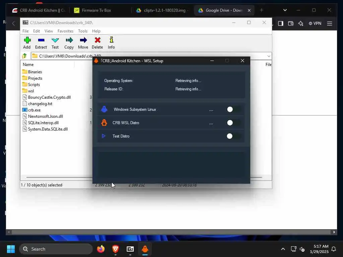The height and width of the screenshot is (257, 343).
Task: Open the View menu in 7-Zip
Action: (x=49, y=31)
